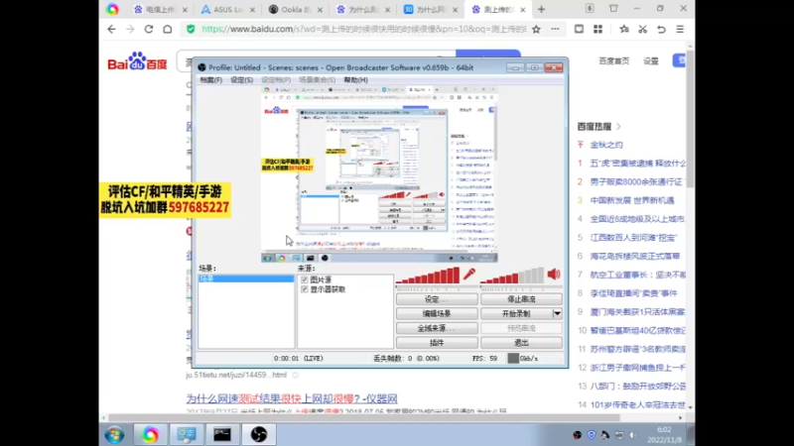Click the scissors screenshot icon

(x=642, y=30)
